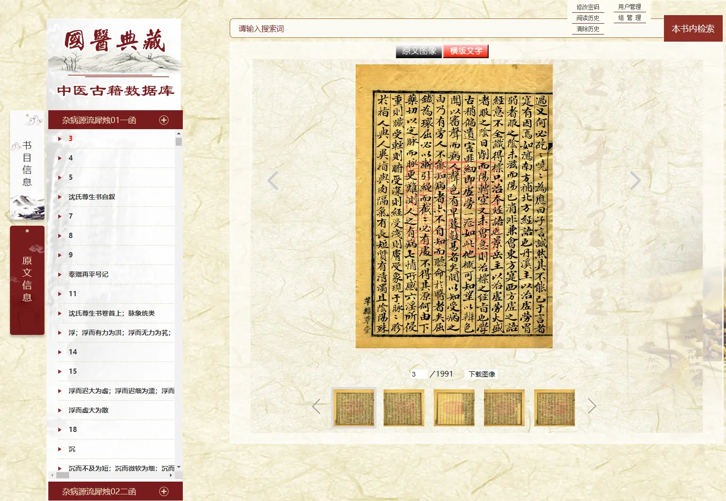Screen dimensions: 726x501
Task: Open volume header 杂病源流犀烛02二函
Action: pos(116,492)
